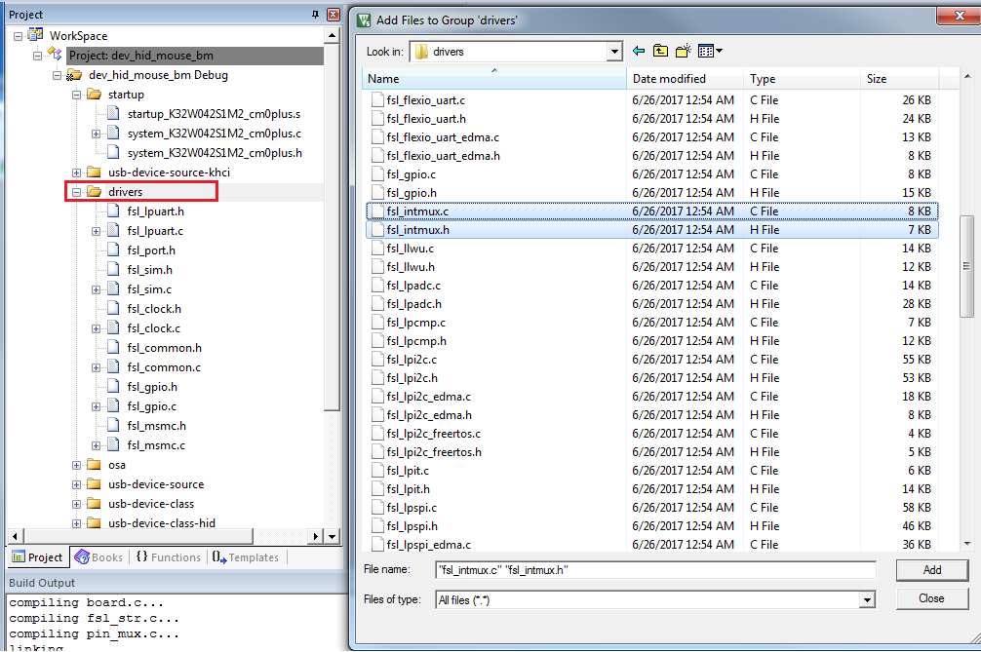Screen dimensions: 981x652
Task: Click the Close button in the dialog
Action: pos(931,598)
